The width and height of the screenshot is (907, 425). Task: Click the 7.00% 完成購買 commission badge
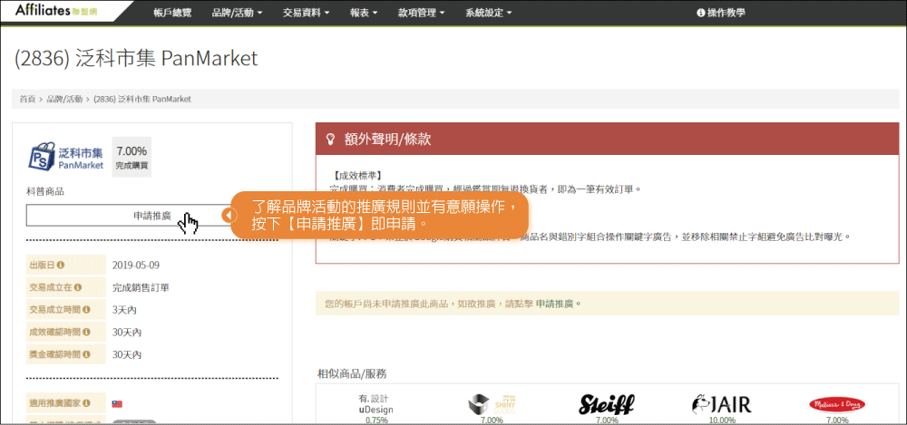coord(132,158)
